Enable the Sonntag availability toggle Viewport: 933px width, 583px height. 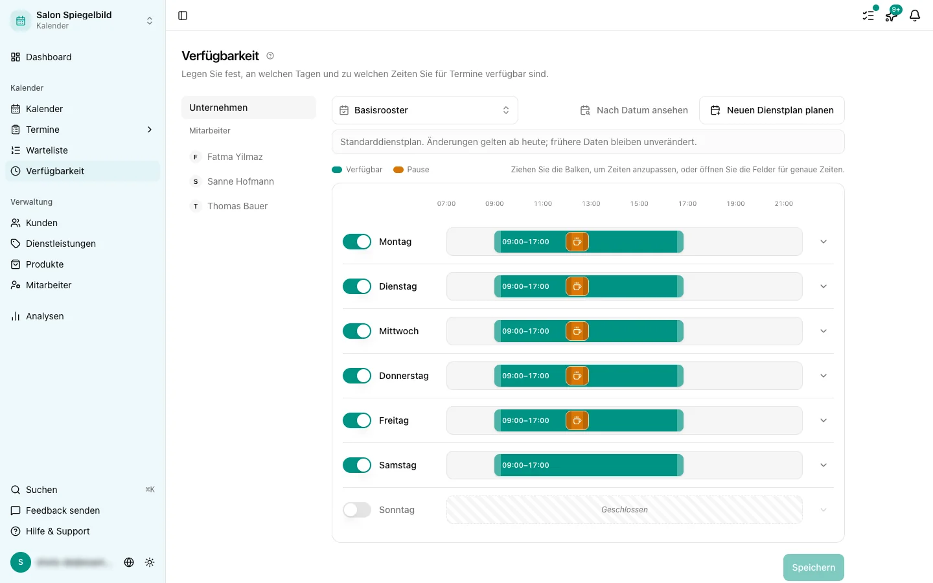357,510
